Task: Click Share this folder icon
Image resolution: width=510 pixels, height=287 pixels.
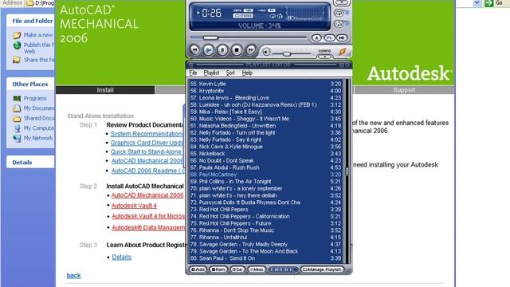Action: coord(17,60)
